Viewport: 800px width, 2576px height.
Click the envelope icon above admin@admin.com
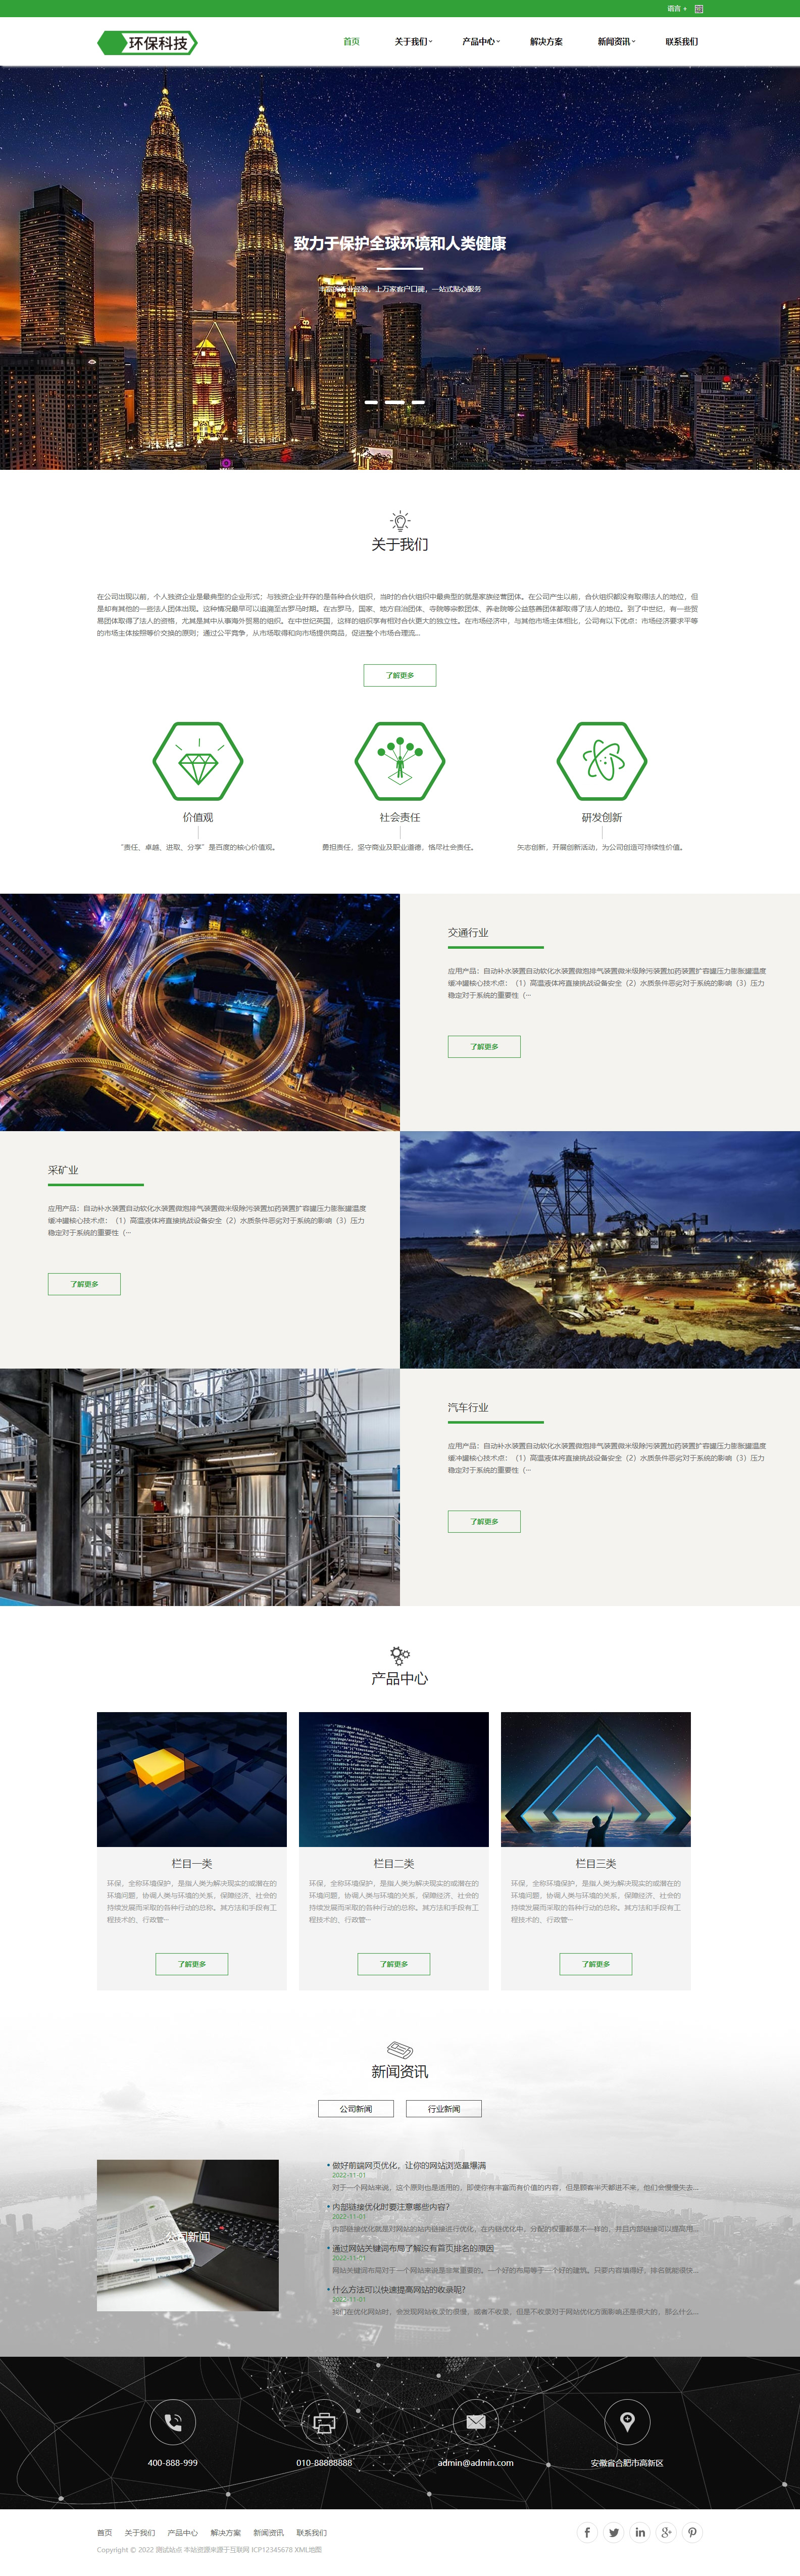tap(476, 2421)
